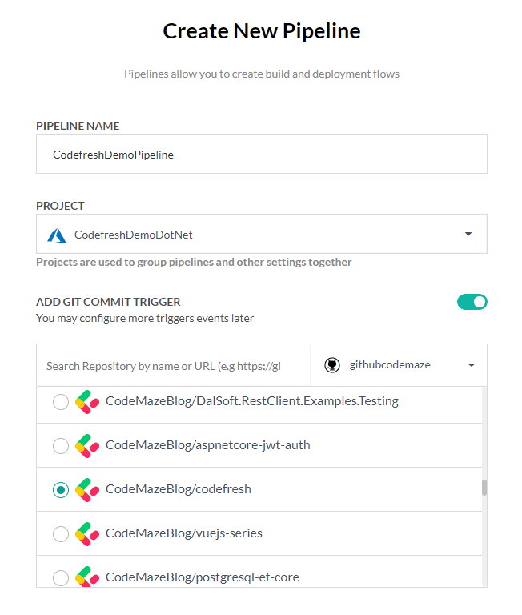
Task: Click the repo icon for vuejs-series
Action: coord(87,533)
